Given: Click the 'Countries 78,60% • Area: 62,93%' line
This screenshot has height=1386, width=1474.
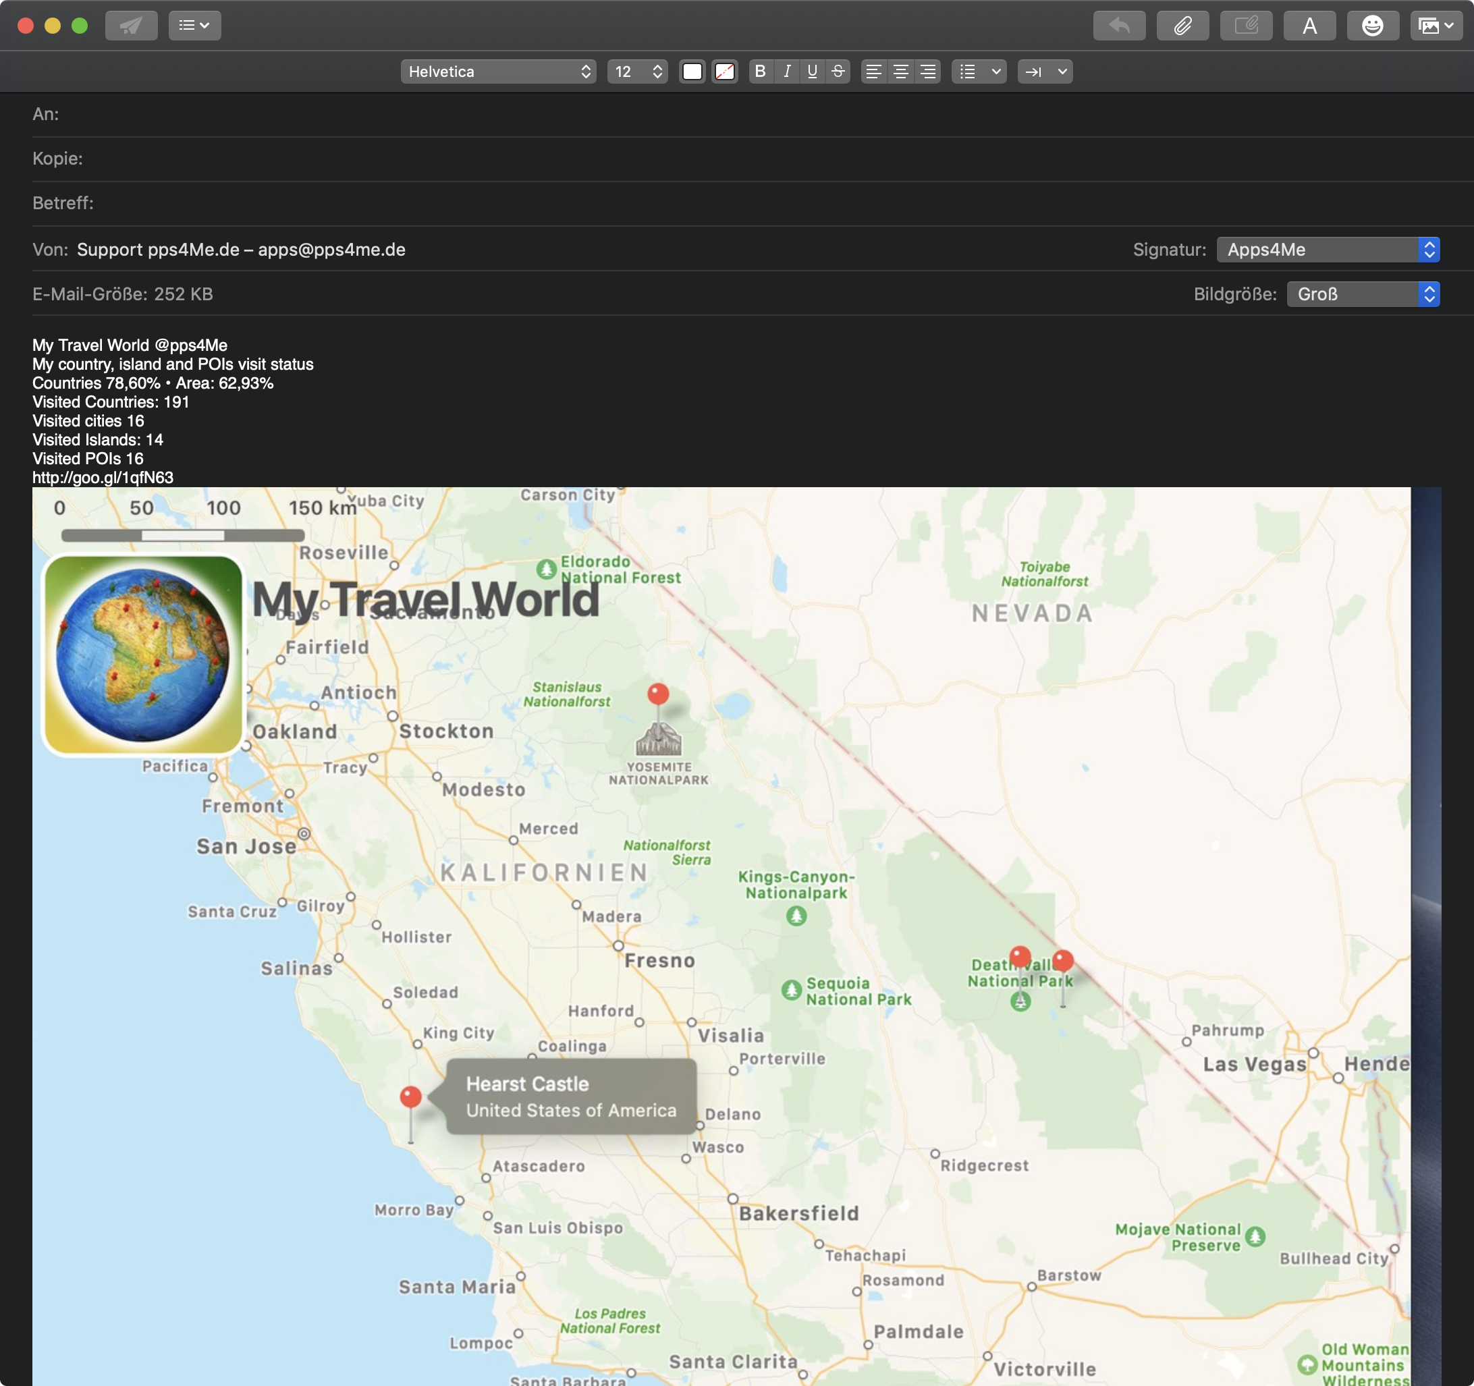Looking at the screenshot, I should point(153,383).
